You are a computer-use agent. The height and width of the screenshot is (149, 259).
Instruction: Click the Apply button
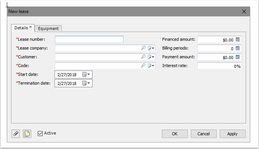[232, 134]
